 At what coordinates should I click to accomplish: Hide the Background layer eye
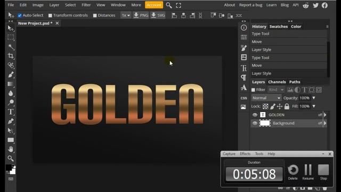255,123
